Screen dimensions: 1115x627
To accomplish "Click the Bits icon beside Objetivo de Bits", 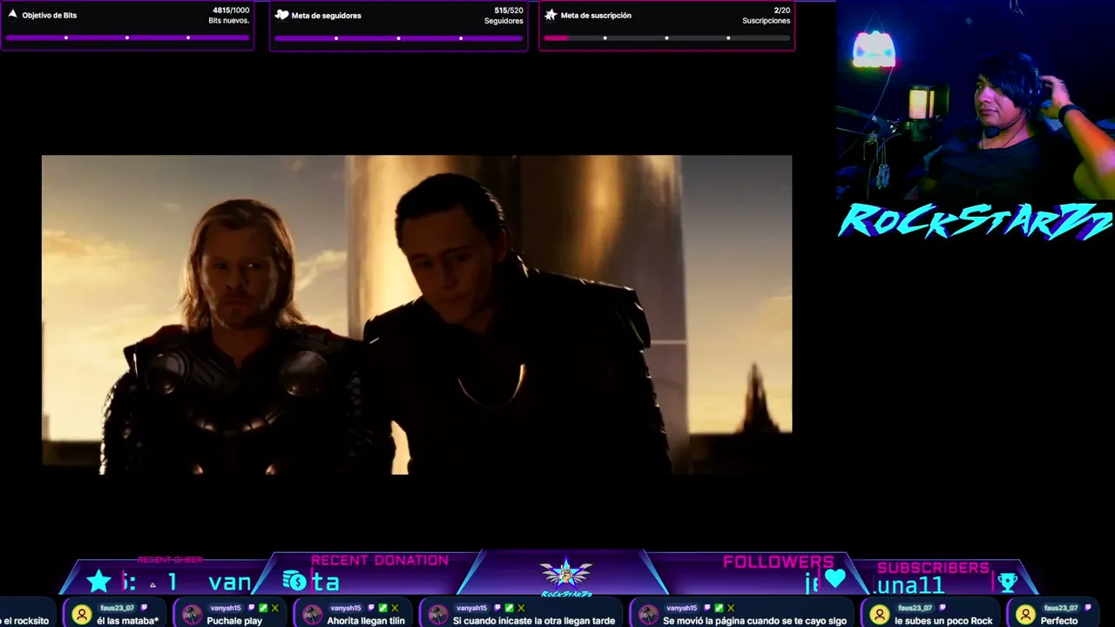I will pos(12,14).
